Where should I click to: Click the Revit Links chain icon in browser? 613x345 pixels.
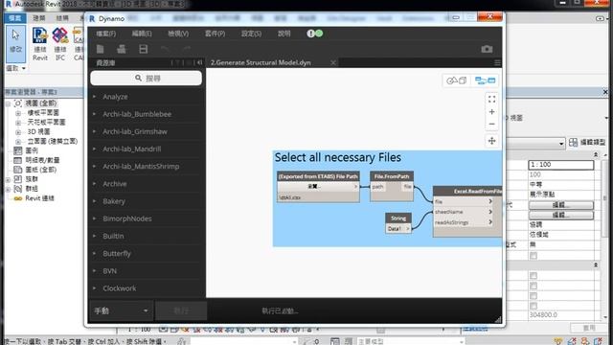click(17, 198)
